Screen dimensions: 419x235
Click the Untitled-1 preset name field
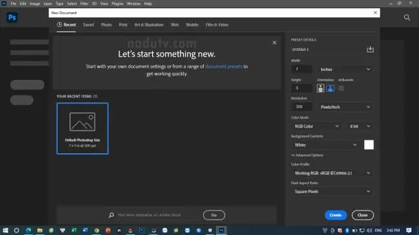coord(327,50)
